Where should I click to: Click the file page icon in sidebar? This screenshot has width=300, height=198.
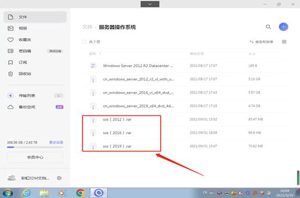10,17
